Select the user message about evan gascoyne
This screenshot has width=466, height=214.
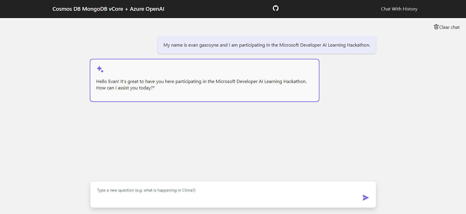(x=267, y=45)
